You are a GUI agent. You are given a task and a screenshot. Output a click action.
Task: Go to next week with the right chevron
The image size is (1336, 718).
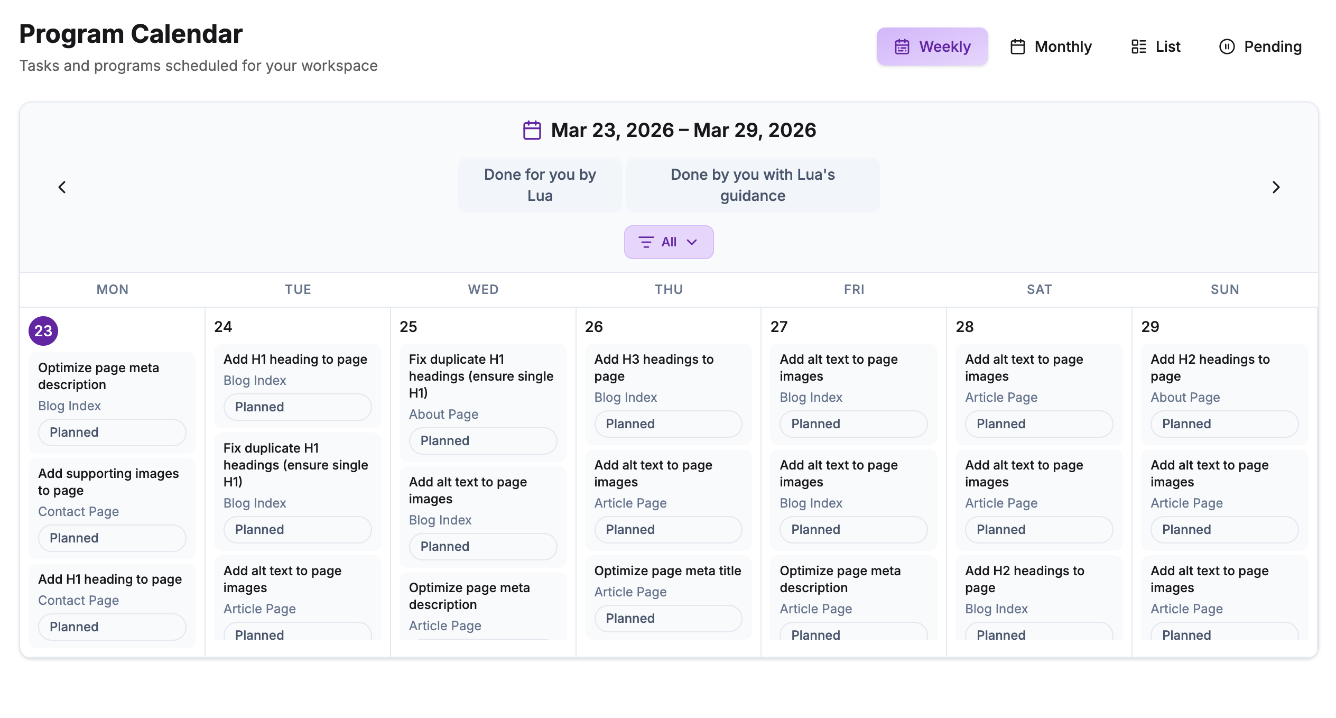point(1276,187)
